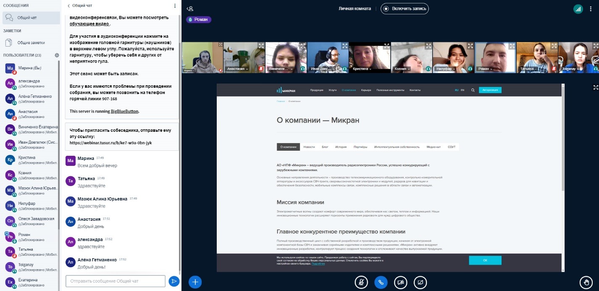Open Нилуфар webcam name dropdown
Screen dimensions: 599x291
pyautogui.click(x=447, y=68)
